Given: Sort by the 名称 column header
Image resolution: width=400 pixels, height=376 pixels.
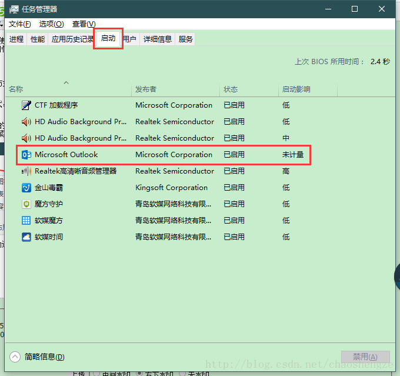Looking at the screenshot, I should [x=68, y=89].
